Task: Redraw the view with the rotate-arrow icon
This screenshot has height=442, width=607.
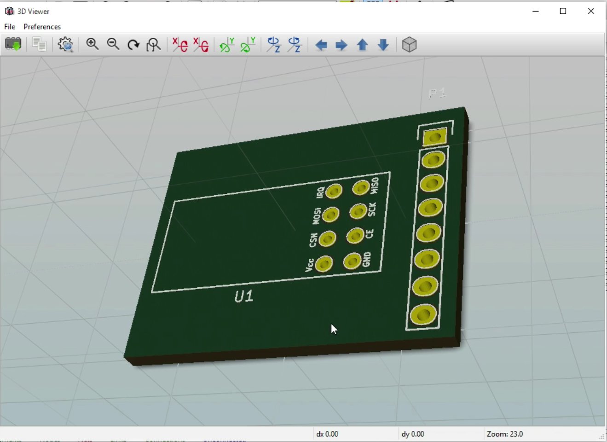Action: (x=133, y=44)
